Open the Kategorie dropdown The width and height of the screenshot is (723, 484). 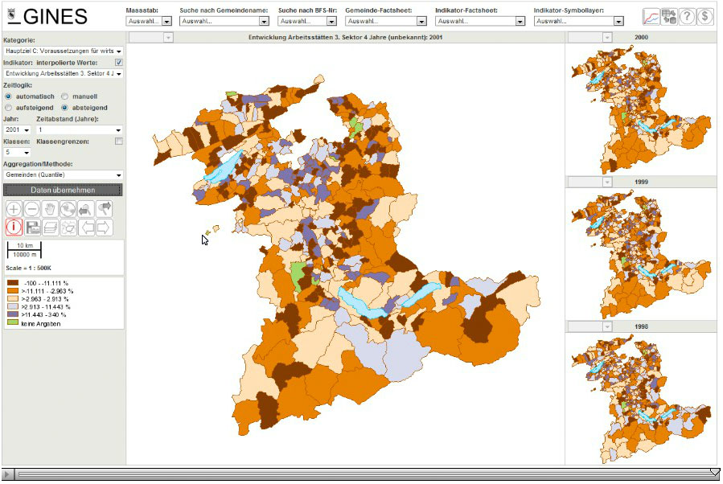click(64, 51)
